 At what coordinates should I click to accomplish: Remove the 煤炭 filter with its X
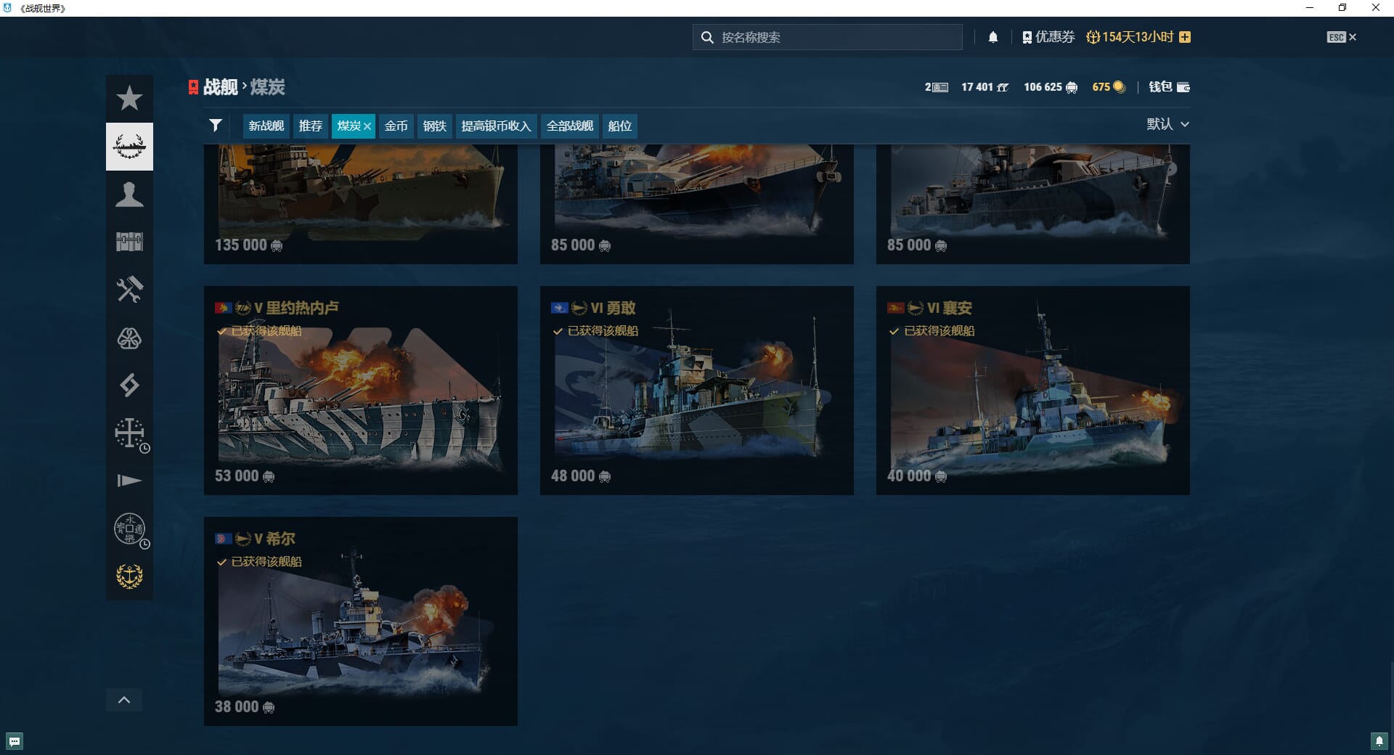367,126
